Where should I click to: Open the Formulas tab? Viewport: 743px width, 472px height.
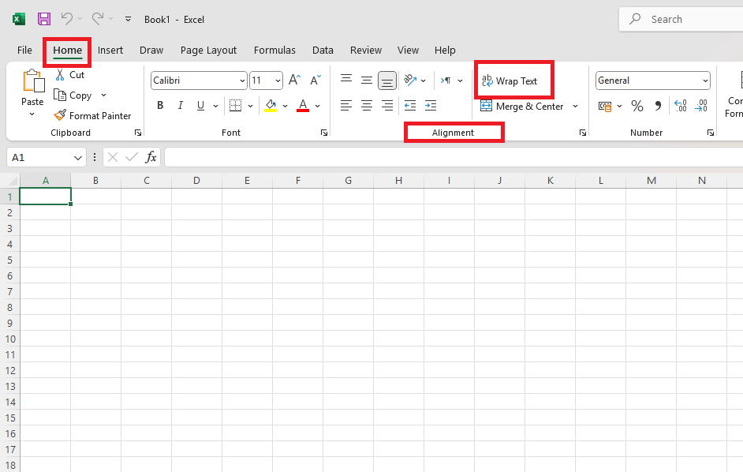coord(274,51)
